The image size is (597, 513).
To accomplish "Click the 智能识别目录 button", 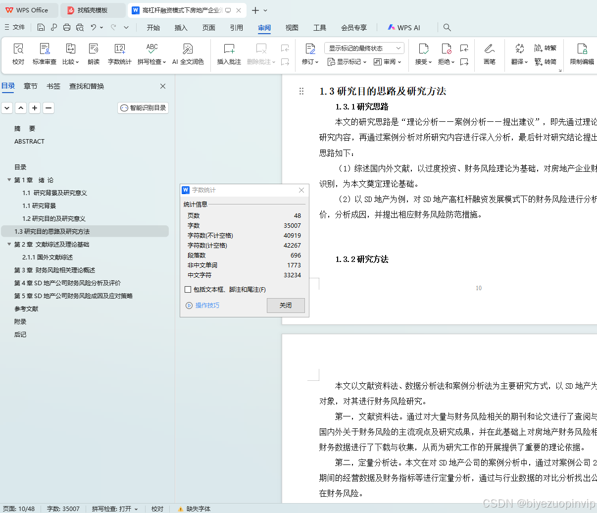I will pos(143,108).
